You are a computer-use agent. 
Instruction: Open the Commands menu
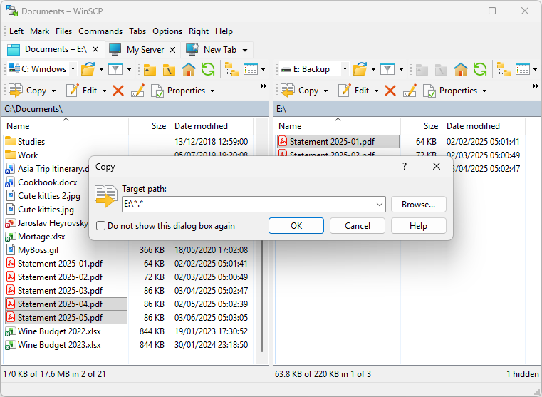(100, 31)
